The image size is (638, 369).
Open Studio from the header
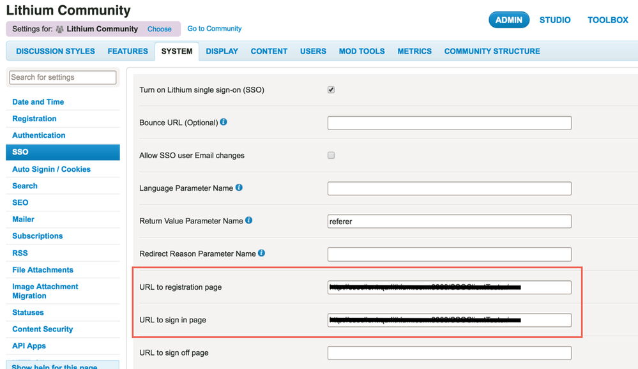(x=554, y=20)
